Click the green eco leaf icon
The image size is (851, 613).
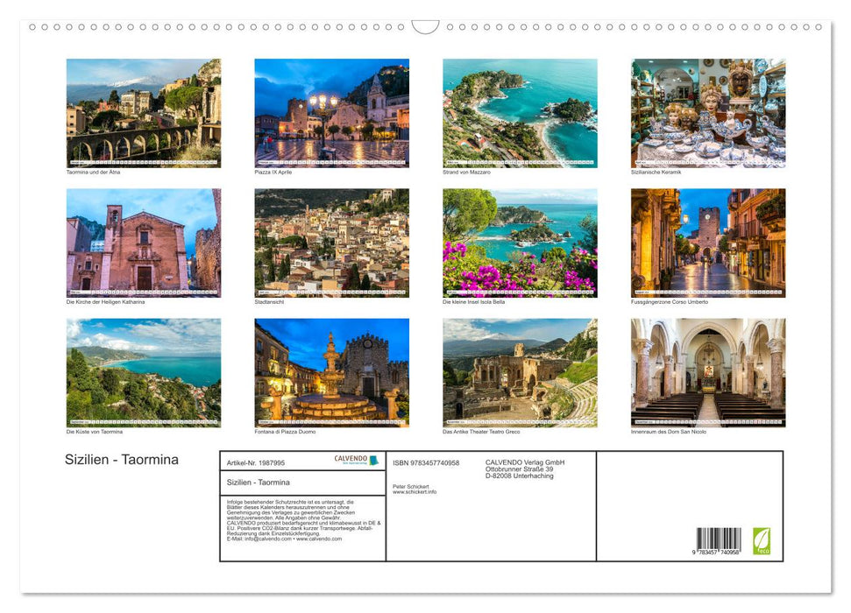tap(762, 540)
